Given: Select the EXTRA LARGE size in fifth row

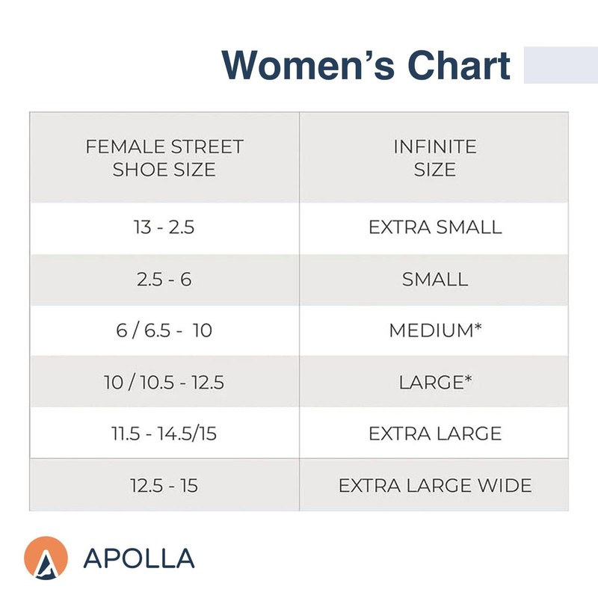Looking at the screenshot, I should (x=435, y=434).
